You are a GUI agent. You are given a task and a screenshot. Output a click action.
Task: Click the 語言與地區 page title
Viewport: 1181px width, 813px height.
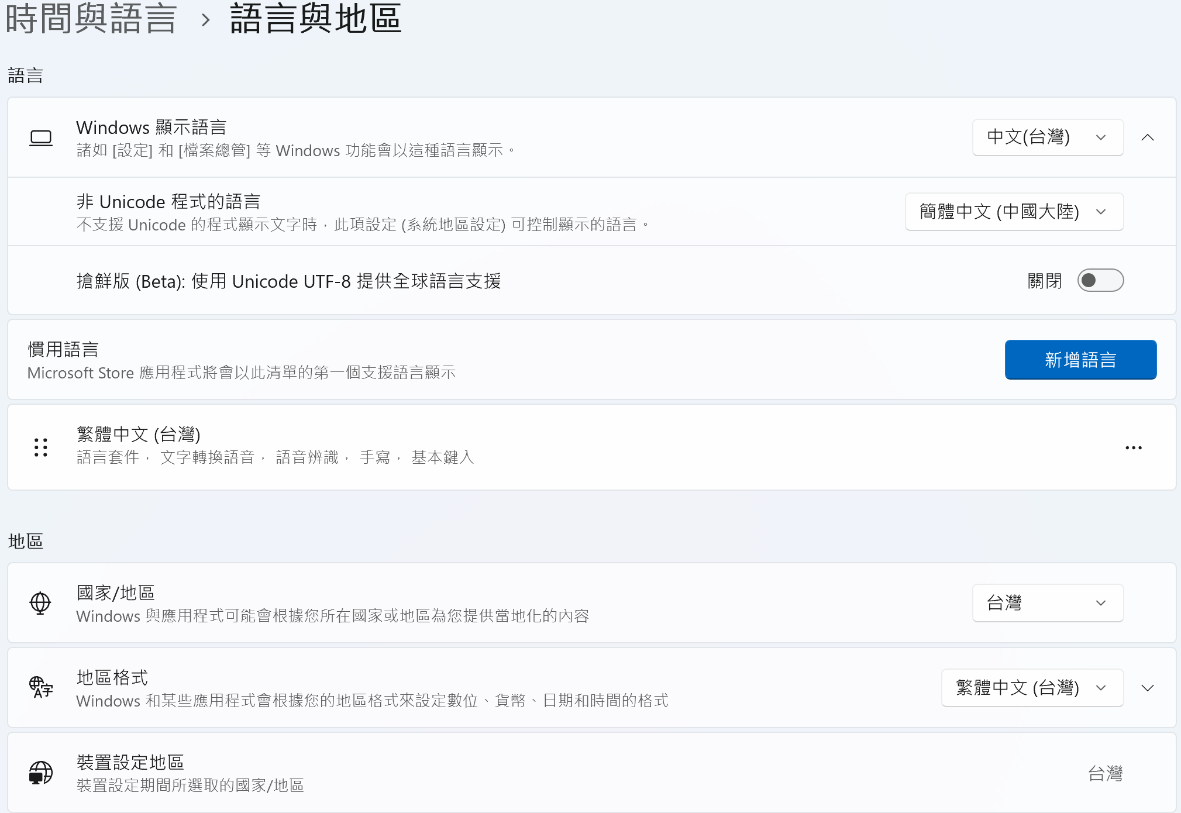pyautogui.click(x=316, y=19)
